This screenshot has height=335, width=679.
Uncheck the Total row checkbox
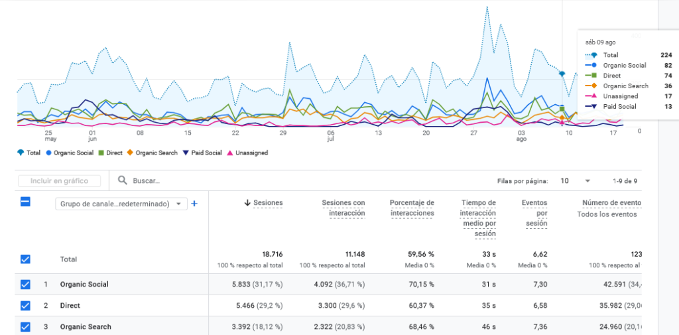(25, 259)
